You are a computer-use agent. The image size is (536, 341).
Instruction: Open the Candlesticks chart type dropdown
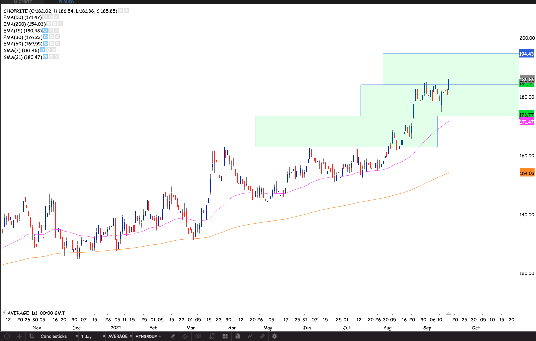59,336
